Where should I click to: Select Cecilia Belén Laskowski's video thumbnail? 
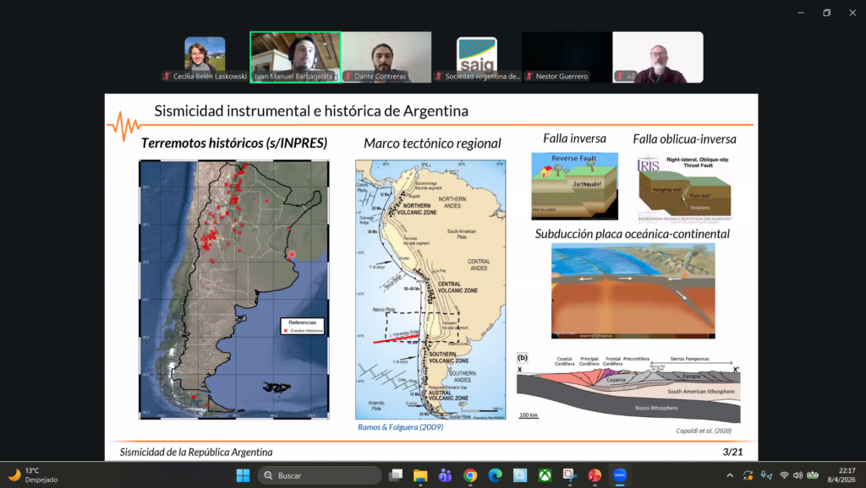[205, 57]
